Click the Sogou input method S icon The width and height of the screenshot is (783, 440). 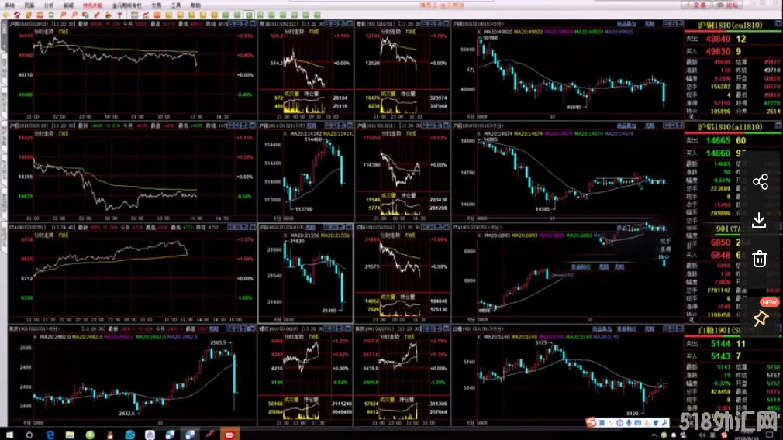[x=592, y=422]
